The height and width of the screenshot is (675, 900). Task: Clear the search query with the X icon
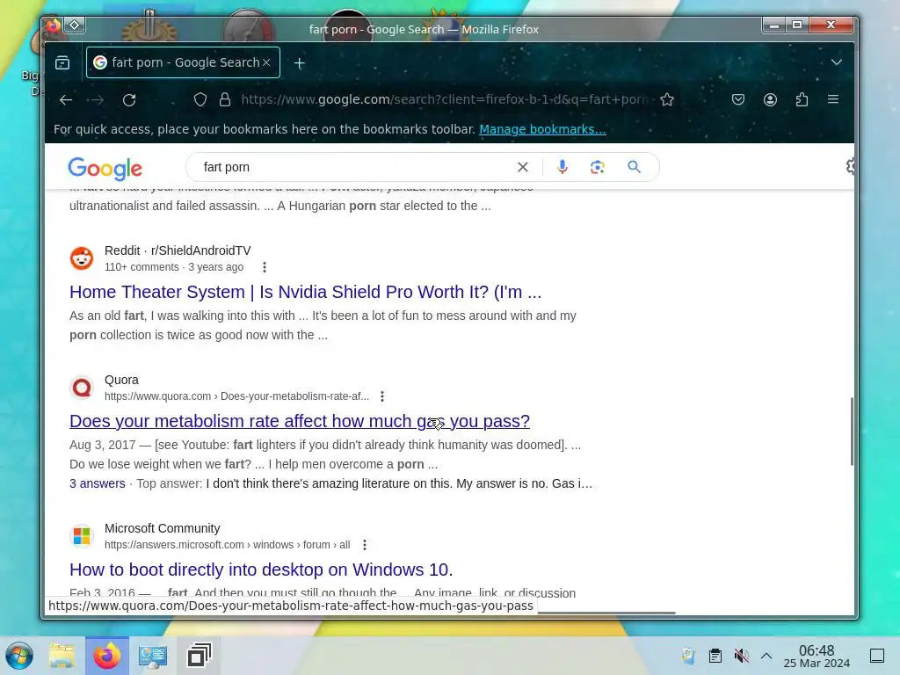coord(522,167)
